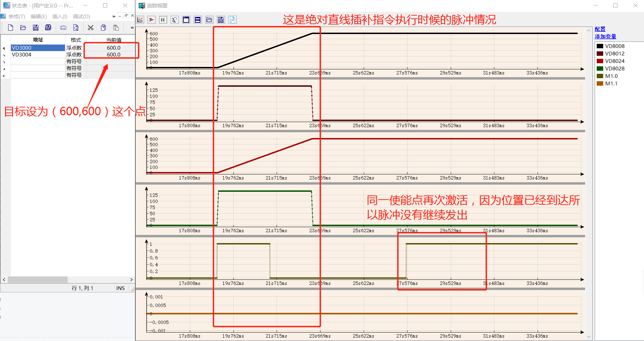The height and width of the screenshot is (341, 644).
Task: Pause the trace recording
Action: pos(163,20)
